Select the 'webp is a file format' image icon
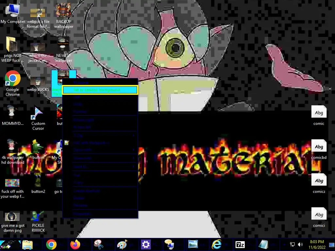This screenshot has height=251, width=335. 38,18
